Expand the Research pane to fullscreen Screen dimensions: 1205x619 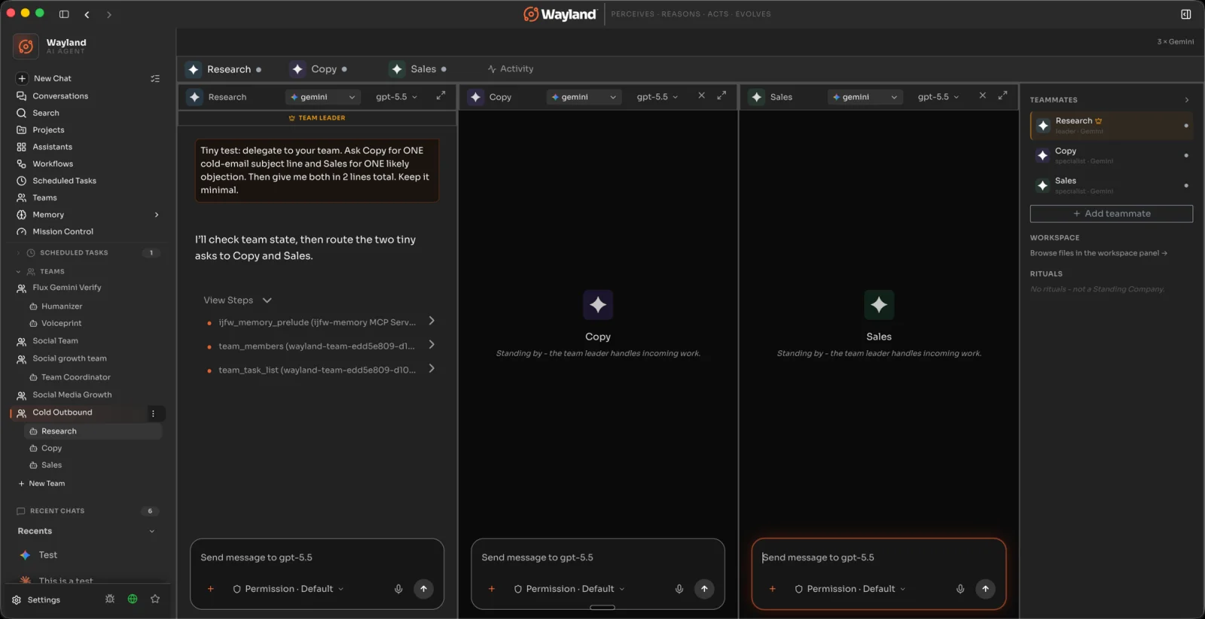(x=441, y=96)
